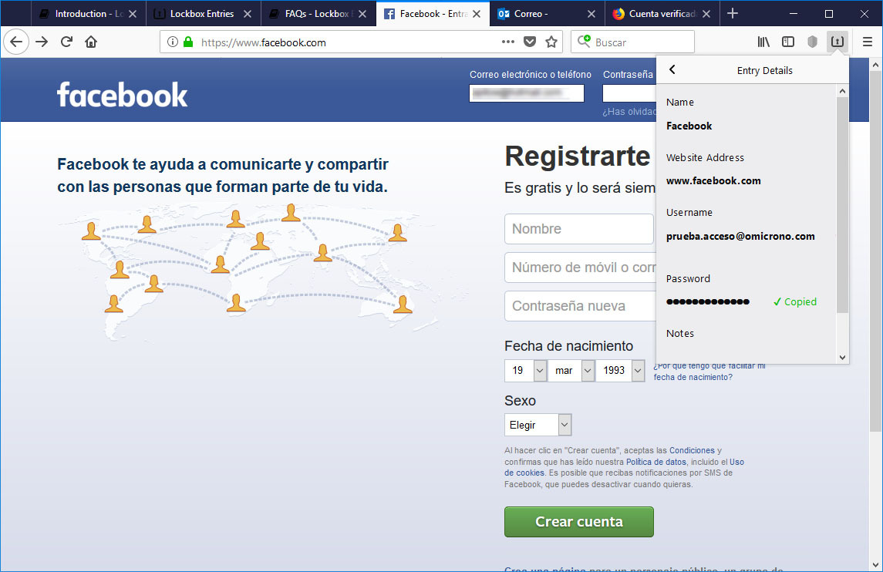This screenshot has width=883, height=572.
Task: Reload the current Facebook page
Action: point(66,42)
